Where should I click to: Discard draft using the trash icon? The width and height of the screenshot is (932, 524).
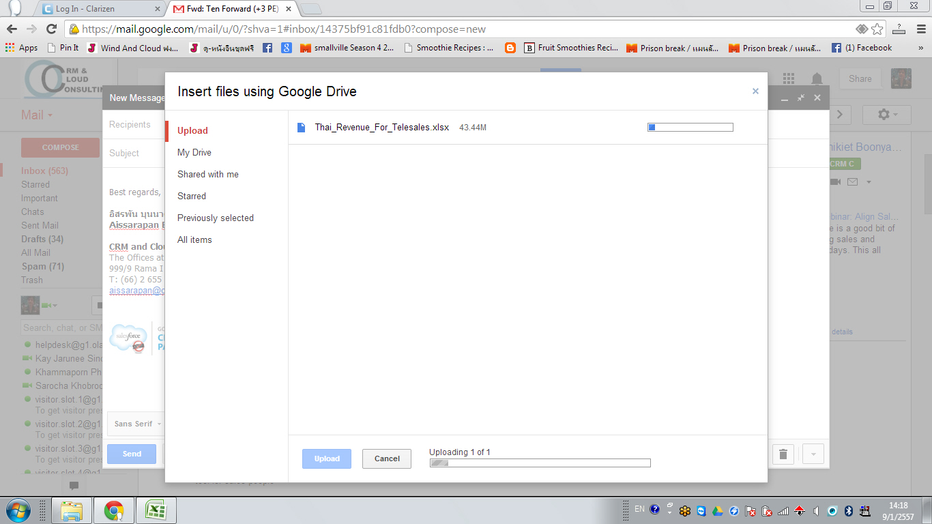(783, 454)
